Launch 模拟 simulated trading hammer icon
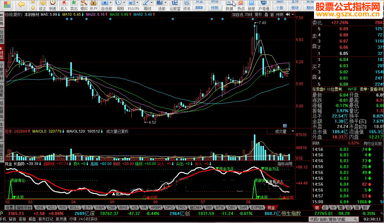This screenshot has width=384, height=223. 84,5
